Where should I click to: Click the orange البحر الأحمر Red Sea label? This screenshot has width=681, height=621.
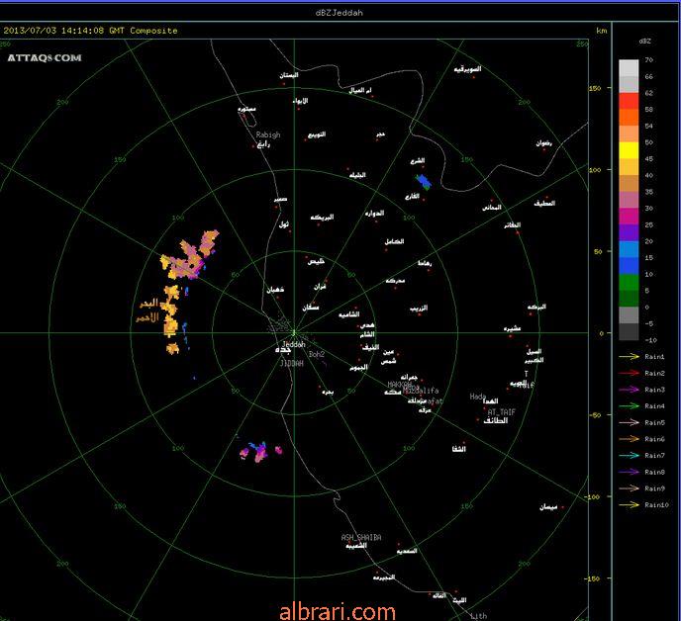point(147,310)
